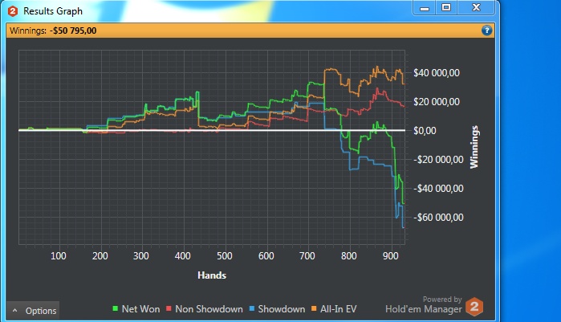
Task: Click the -$20 000,00 axis label
Action: [x=438, y=160]
